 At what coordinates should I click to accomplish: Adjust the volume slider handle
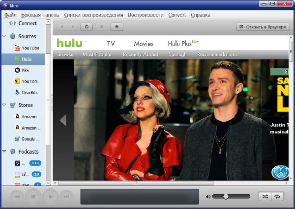226,196
